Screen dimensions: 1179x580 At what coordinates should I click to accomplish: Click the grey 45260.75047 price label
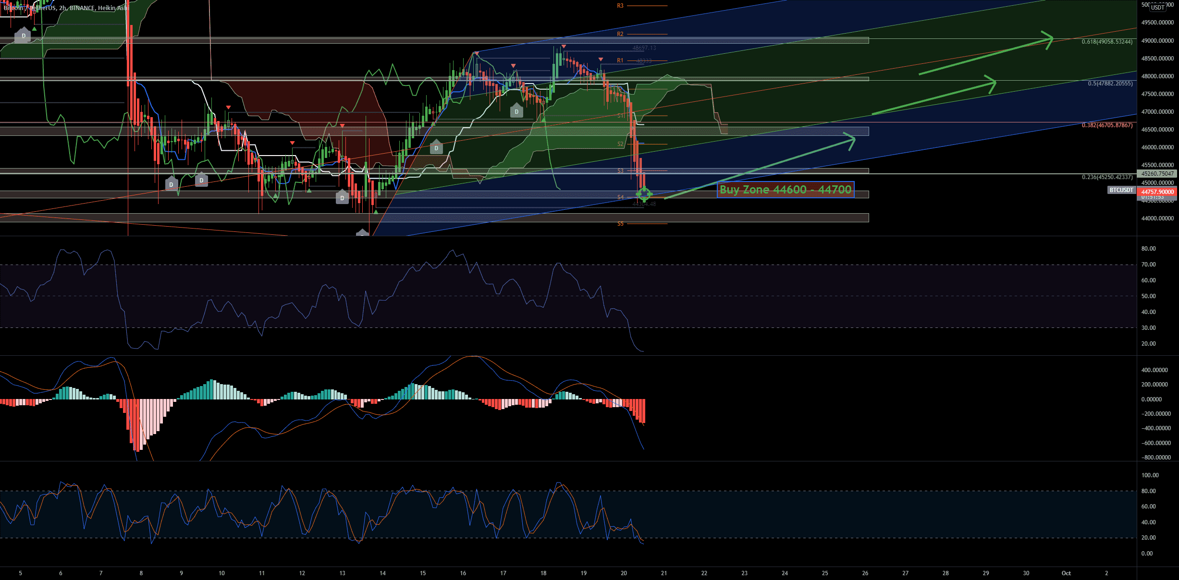click(x=1157, y=174)
